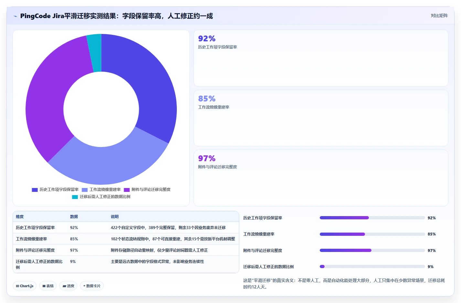This screenshot has height=303, width=461.
Task: Open the 97% data card
Action: tap(321, 178)
